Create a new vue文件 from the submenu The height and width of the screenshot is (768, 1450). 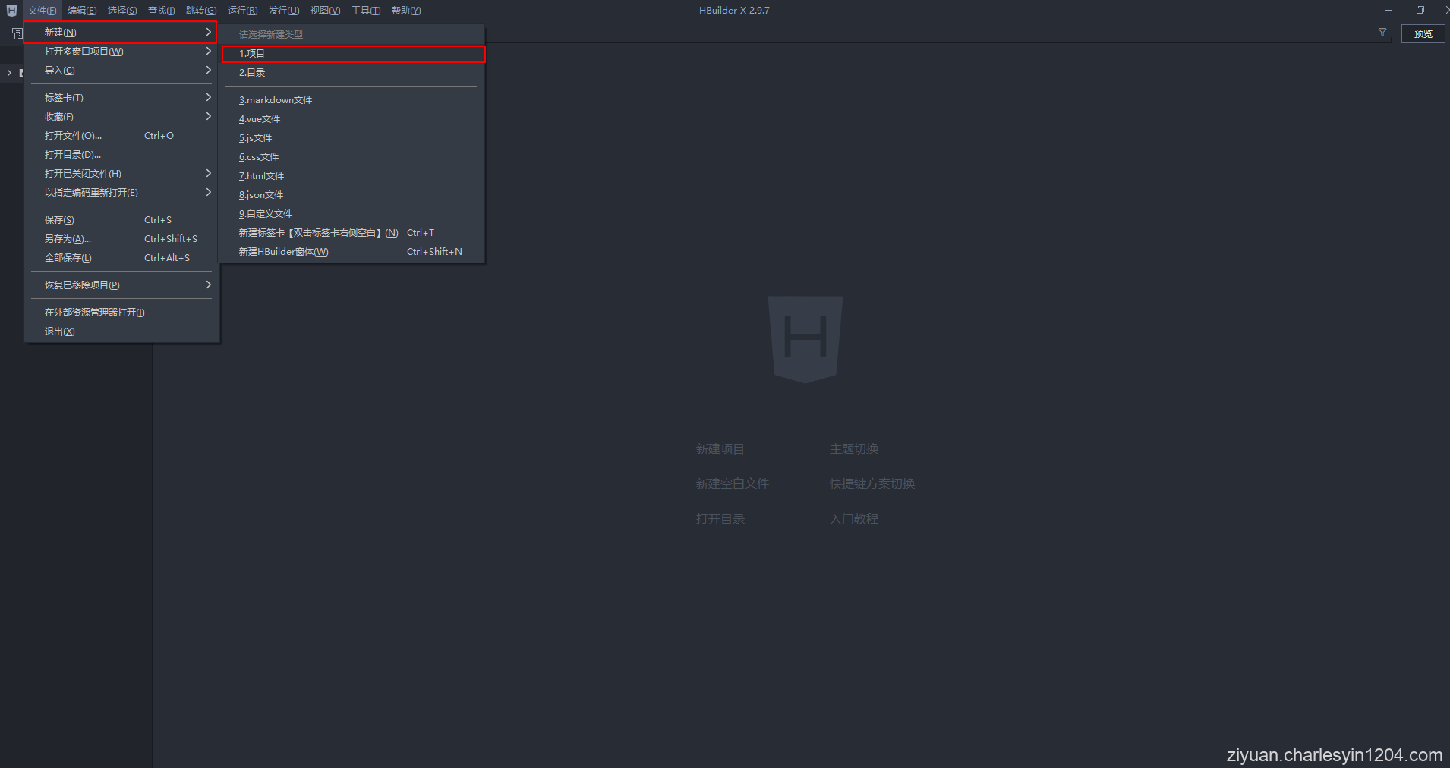tap(259, 118)
